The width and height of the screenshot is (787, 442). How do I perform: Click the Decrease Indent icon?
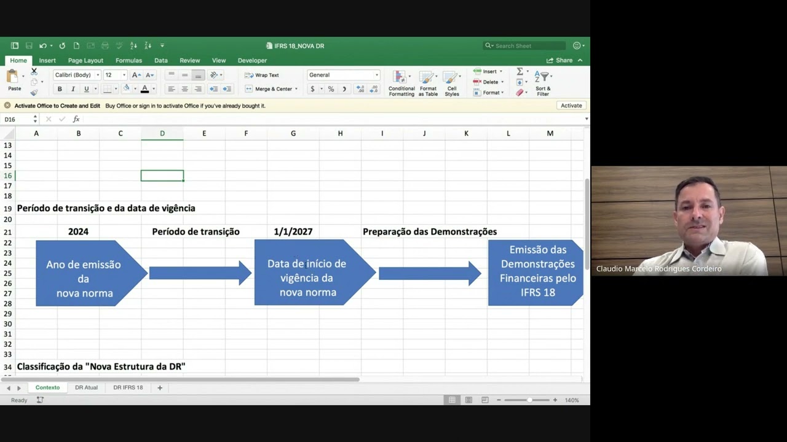pos(213,89)
